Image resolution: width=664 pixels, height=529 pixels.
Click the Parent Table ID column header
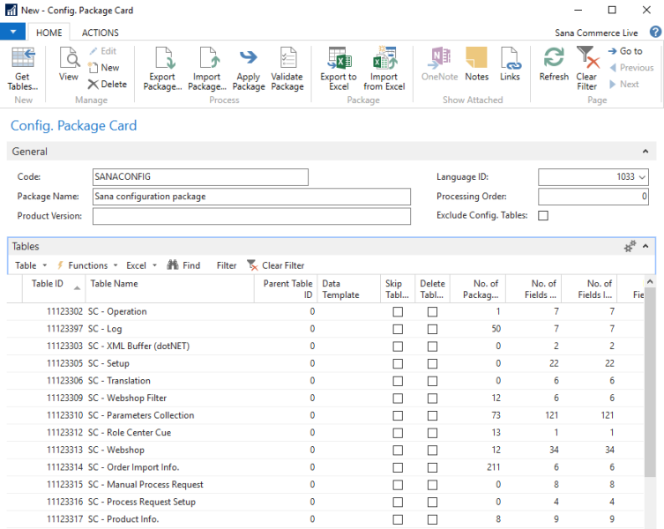click(x=286, y=288)
